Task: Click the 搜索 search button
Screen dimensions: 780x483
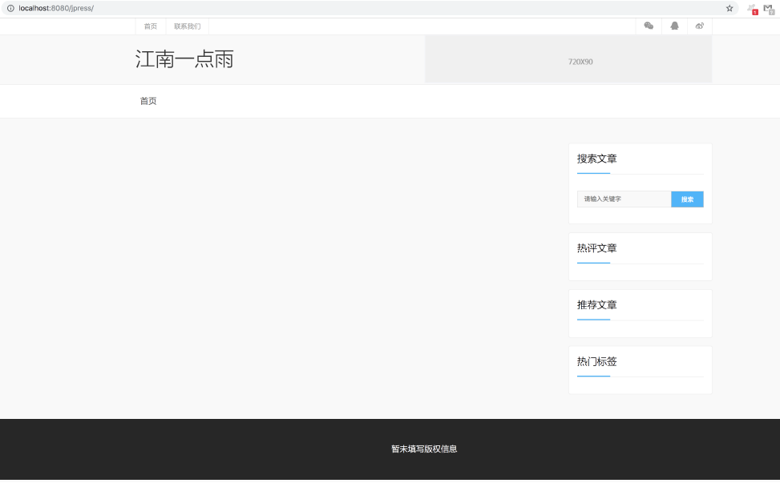Action: [x=687, y=199]
